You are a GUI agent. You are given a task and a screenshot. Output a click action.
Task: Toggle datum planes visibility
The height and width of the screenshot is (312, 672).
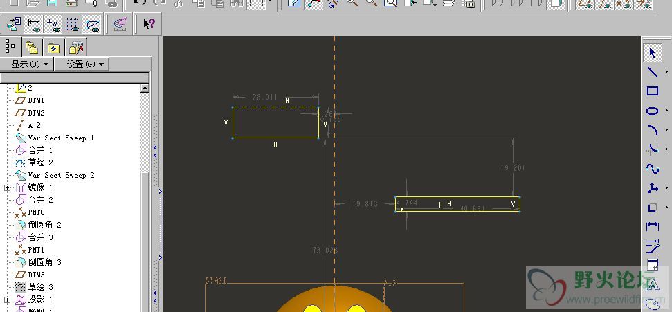point(585,3)
